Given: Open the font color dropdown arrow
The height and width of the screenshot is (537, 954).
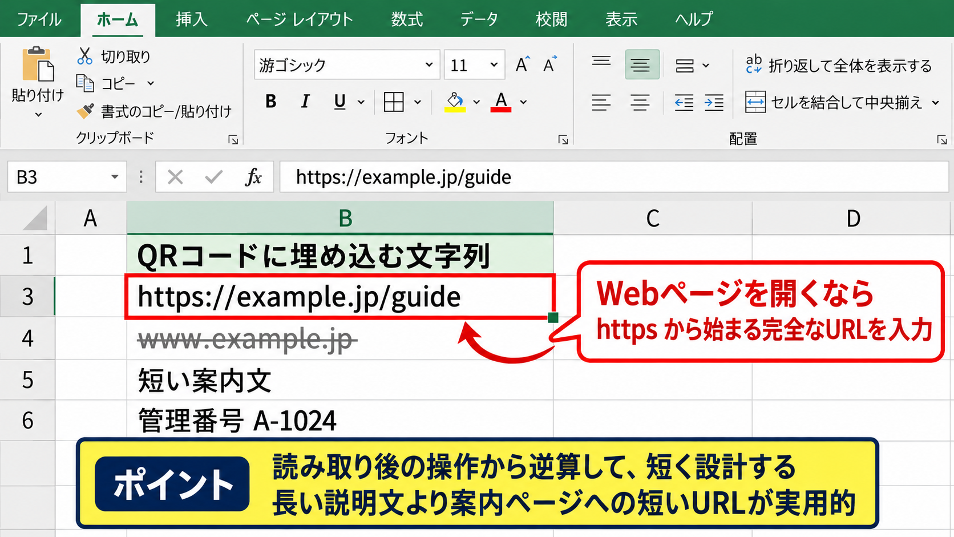Looking at the screenshot, I should pyautogui.click(x=523, y=102).
